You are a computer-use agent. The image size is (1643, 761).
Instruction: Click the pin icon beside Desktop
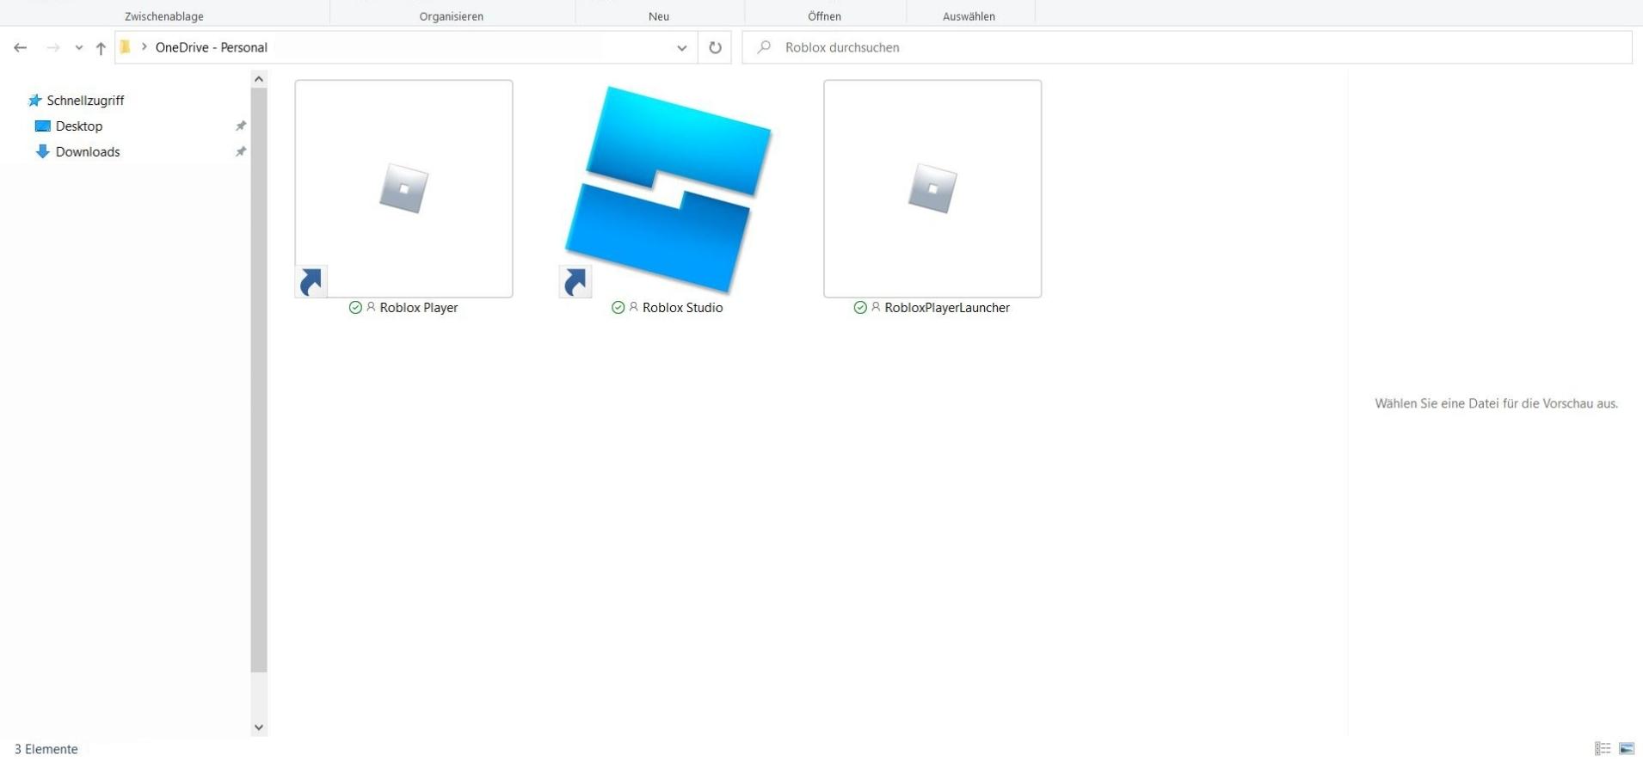tap(241, 126)
